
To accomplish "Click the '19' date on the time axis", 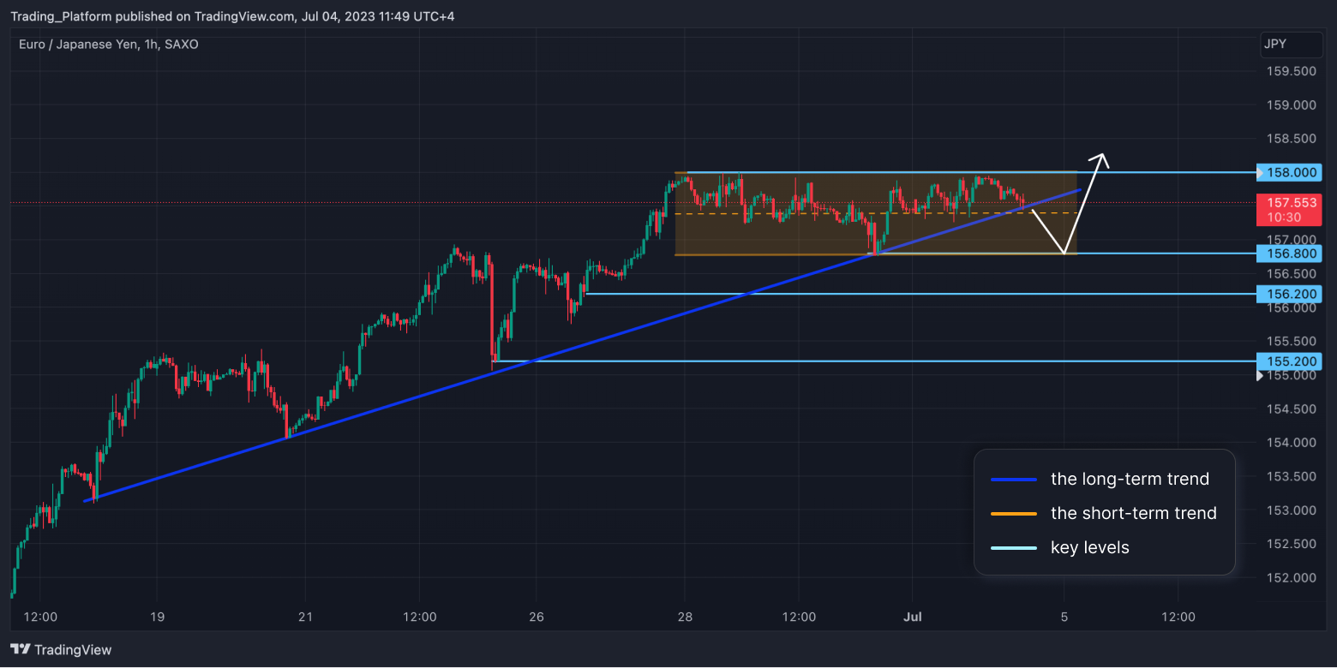I will pyautogui.click(x=157, y=617).
